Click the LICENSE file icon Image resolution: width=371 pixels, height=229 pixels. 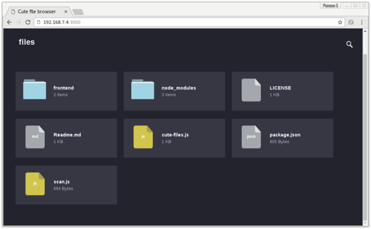[x=251, y=90]
